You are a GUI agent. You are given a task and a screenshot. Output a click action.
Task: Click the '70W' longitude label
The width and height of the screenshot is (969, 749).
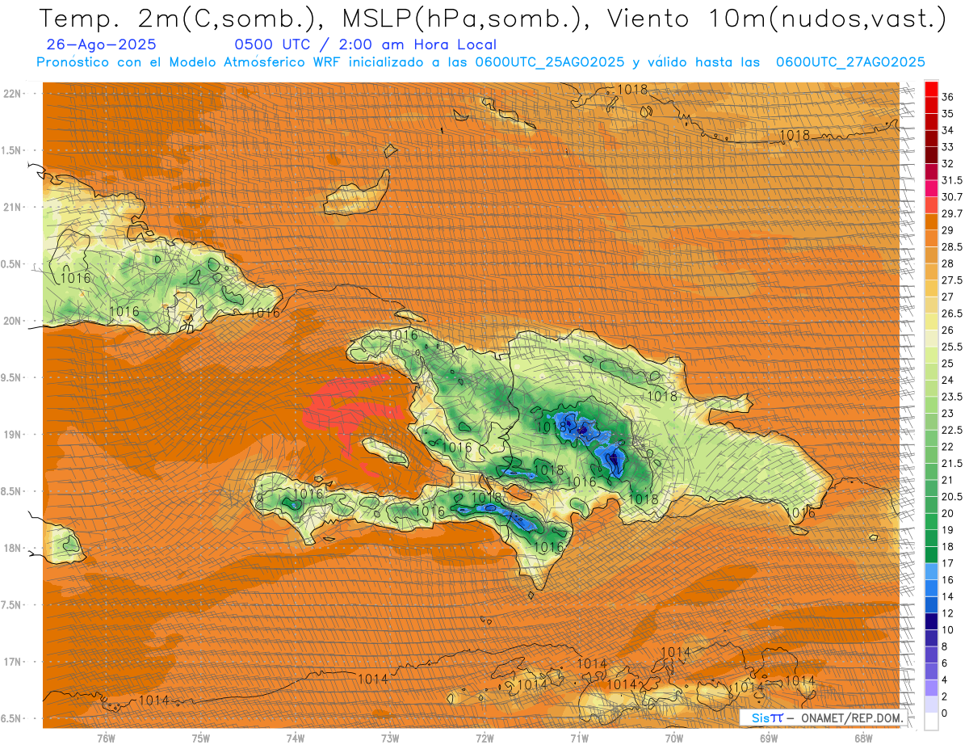point(674,738)
